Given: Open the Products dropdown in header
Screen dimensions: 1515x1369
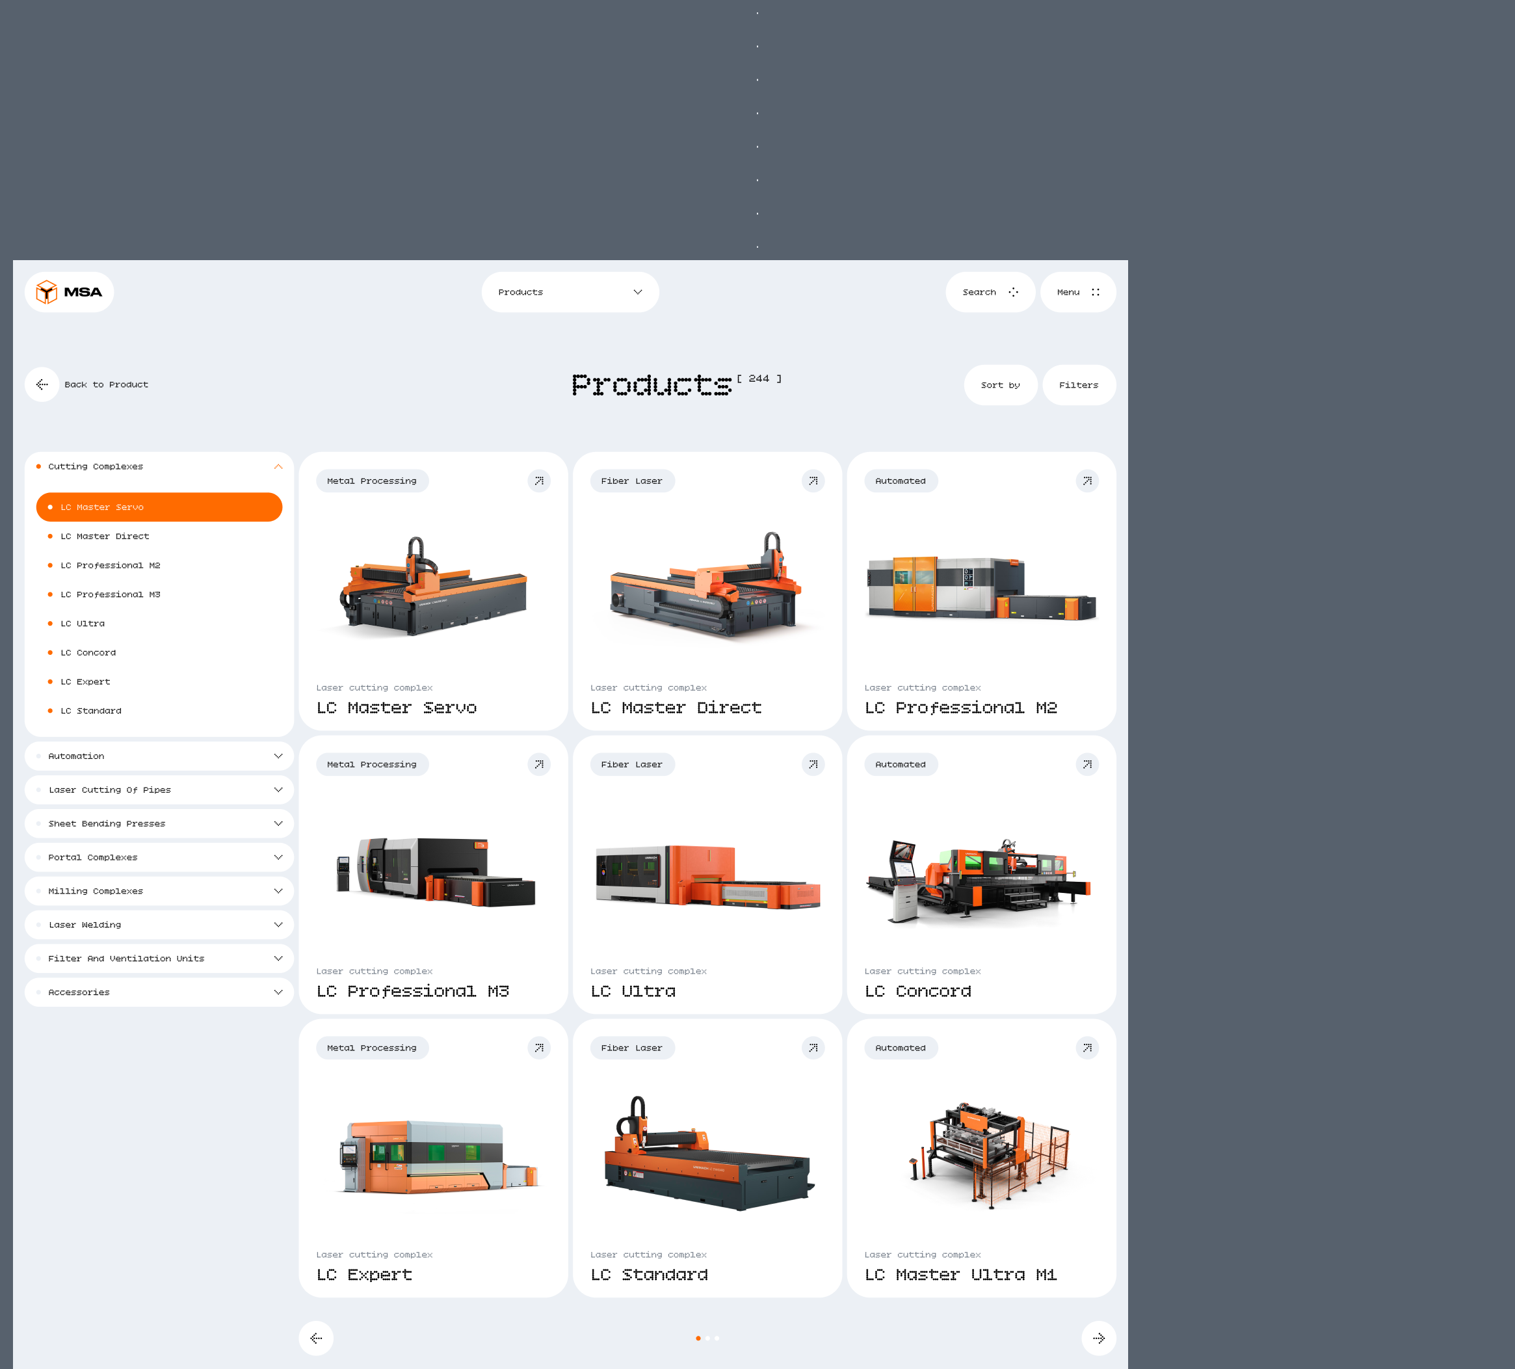Looking at the screenshot, I should tap(570, 292).
